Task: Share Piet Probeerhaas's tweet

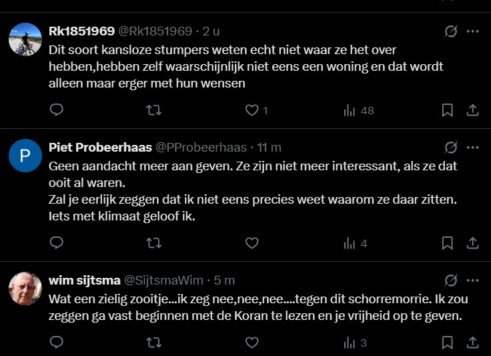Action: [472, 243]
